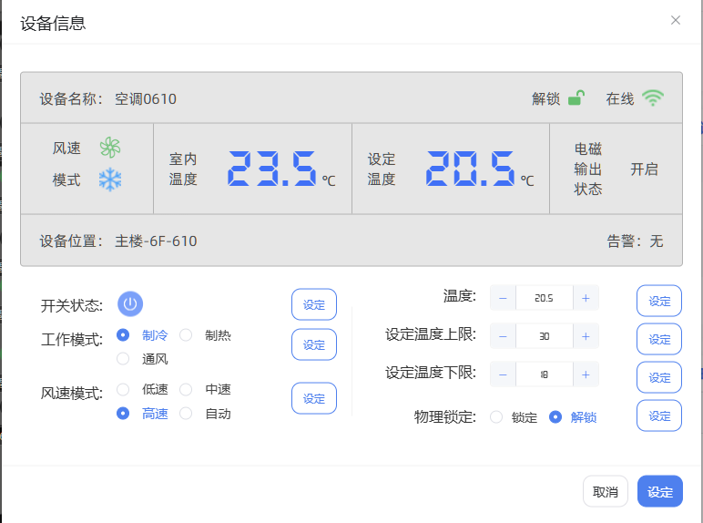Decrease lower temperature limit
Viewport: 703px width, 523px height.
pos(503,374)
